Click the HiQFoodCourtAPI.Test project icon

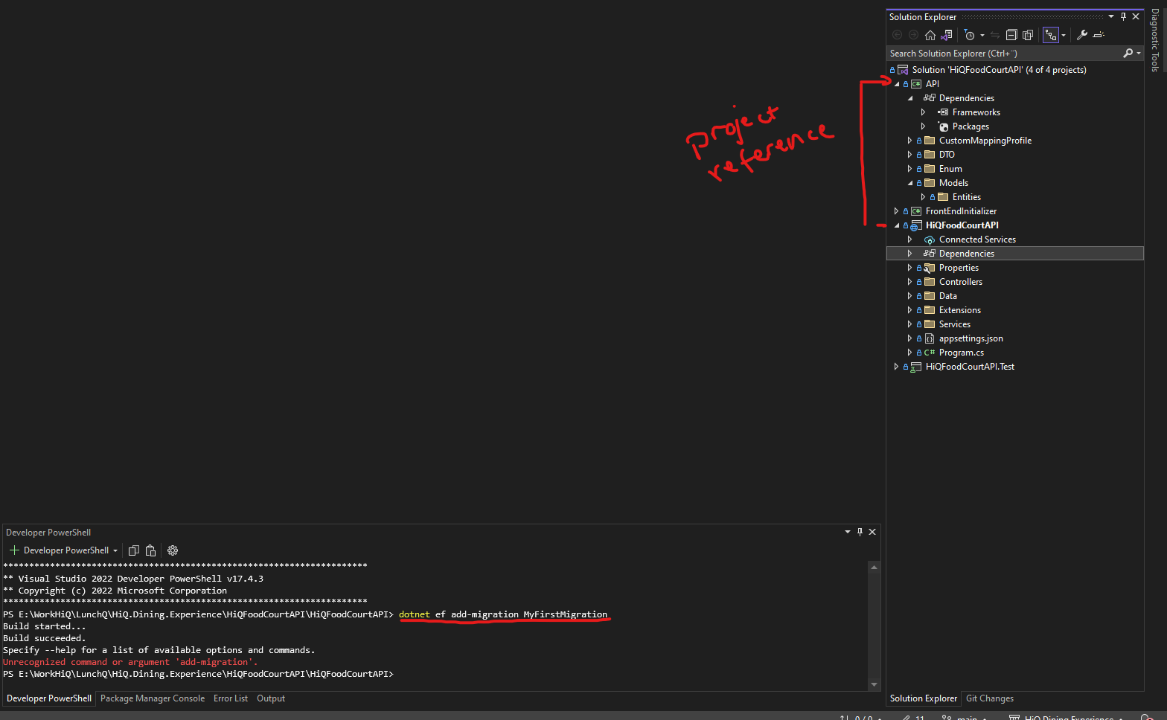coord(916,367)
